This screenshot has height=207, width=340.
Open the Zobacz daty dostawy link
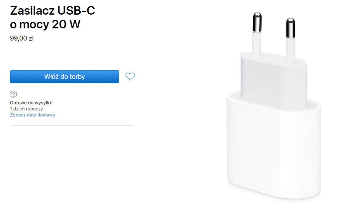pos(33,115)
